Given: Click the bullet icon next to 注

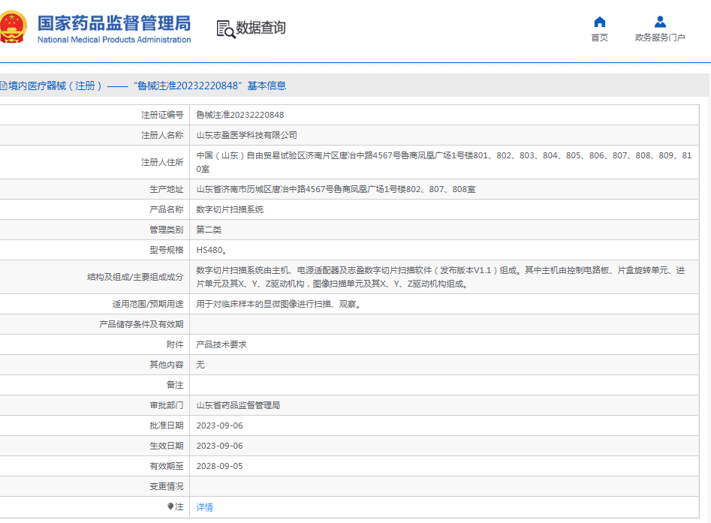Looking at the screenshot, I should click(170, 506).
